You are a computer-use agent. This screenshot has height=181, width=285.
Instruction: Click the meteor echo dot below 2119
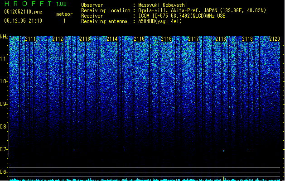pos(248,149)
